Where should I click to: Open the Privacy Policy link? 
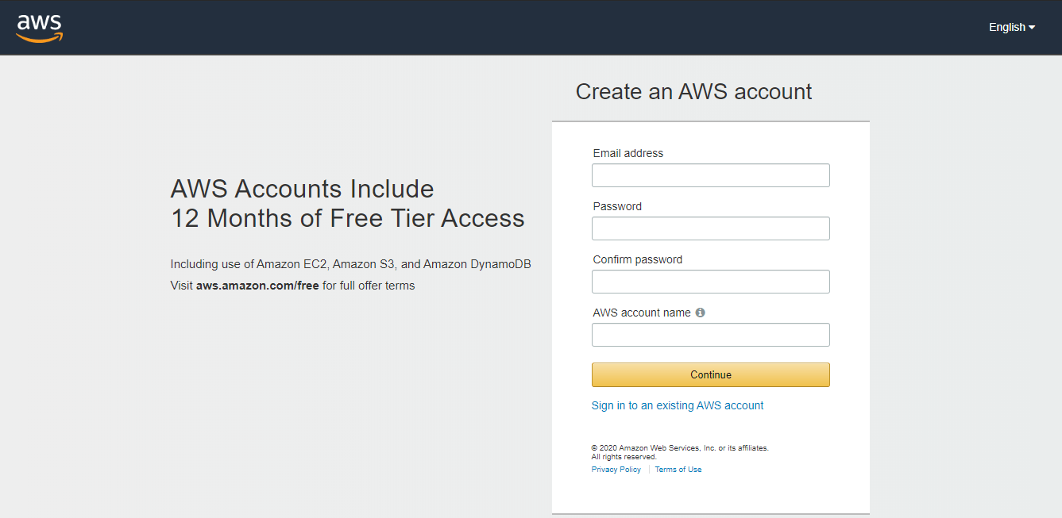pyautogui.click(x=616, y=470)
